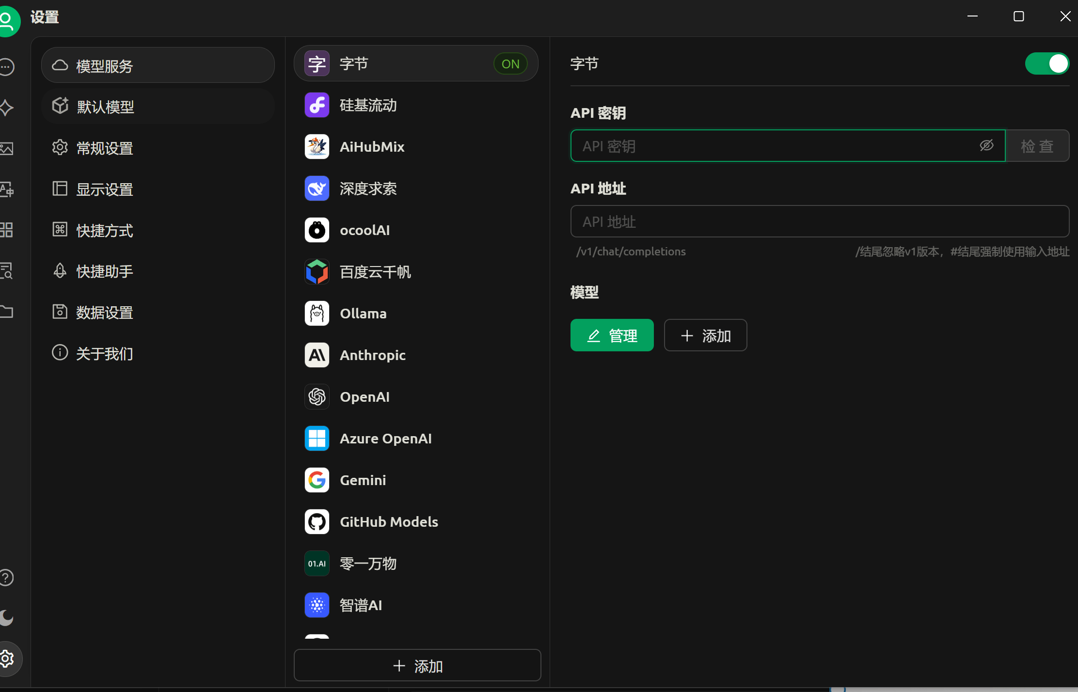Select the ocoolAI provider icon
1078x692 pixels.
coord(317,230)
